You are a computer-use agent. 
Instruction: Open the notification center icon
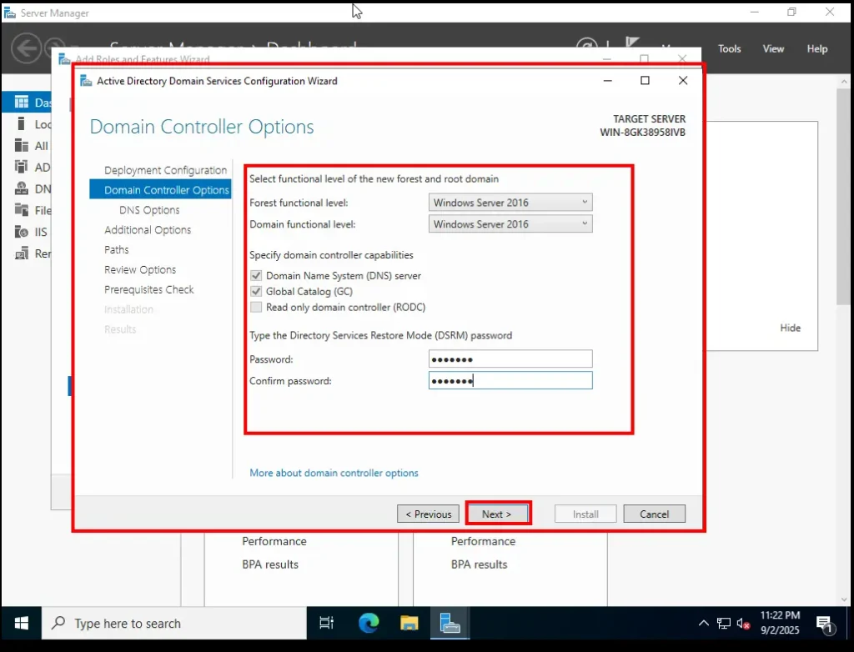pyautogui.click(x=825, y=624)
